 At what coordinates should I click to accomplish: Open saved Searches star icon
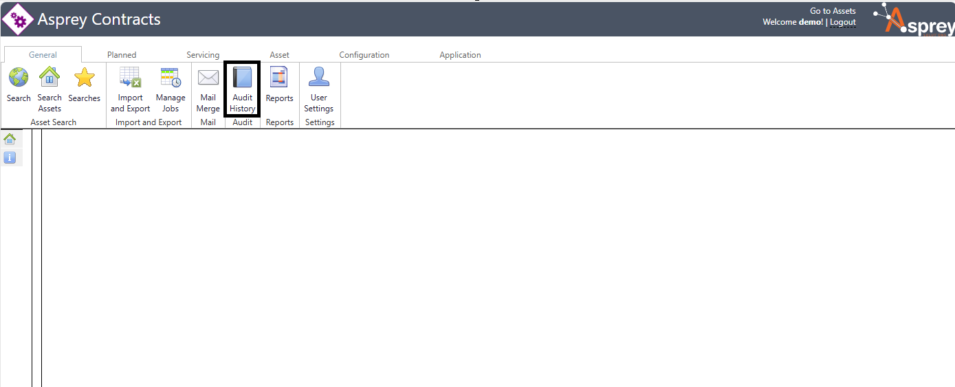click(x=85, y=78)
